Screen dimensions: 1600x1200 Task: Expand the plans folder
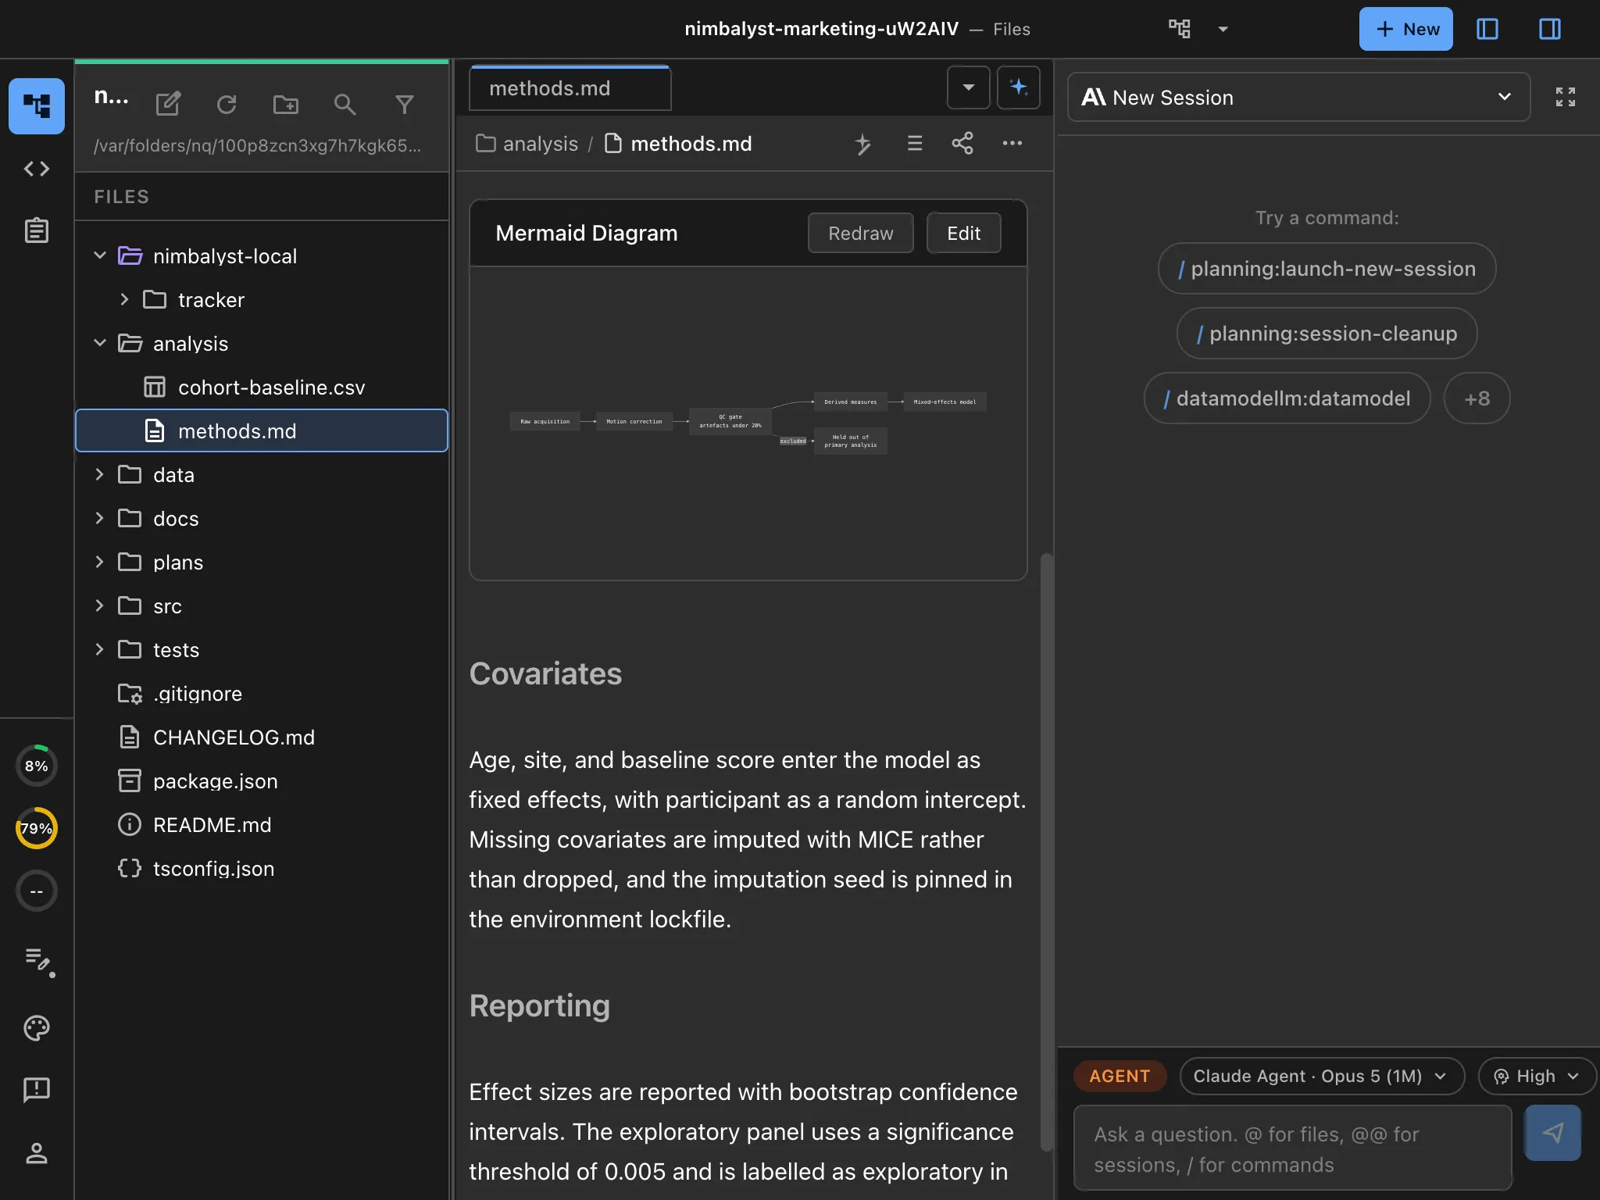point(99,562)
